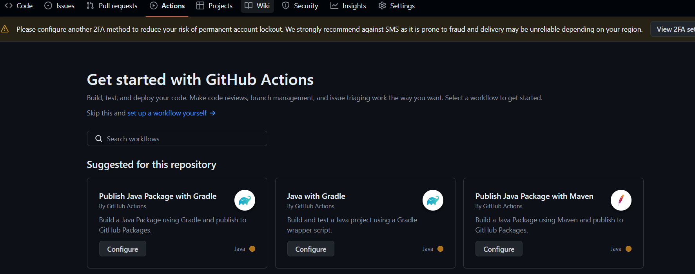The height and width of the screenshot is (274, 695).
Task: View the Insights tab
Action: [x=348, y=6]
